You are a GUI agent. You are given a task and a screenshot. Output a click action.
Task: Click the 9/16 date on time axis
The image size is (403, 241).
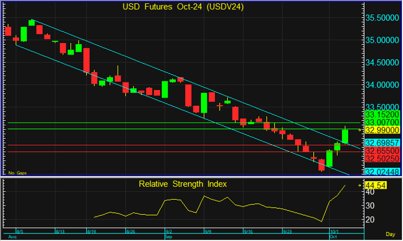tap(248, 232)
